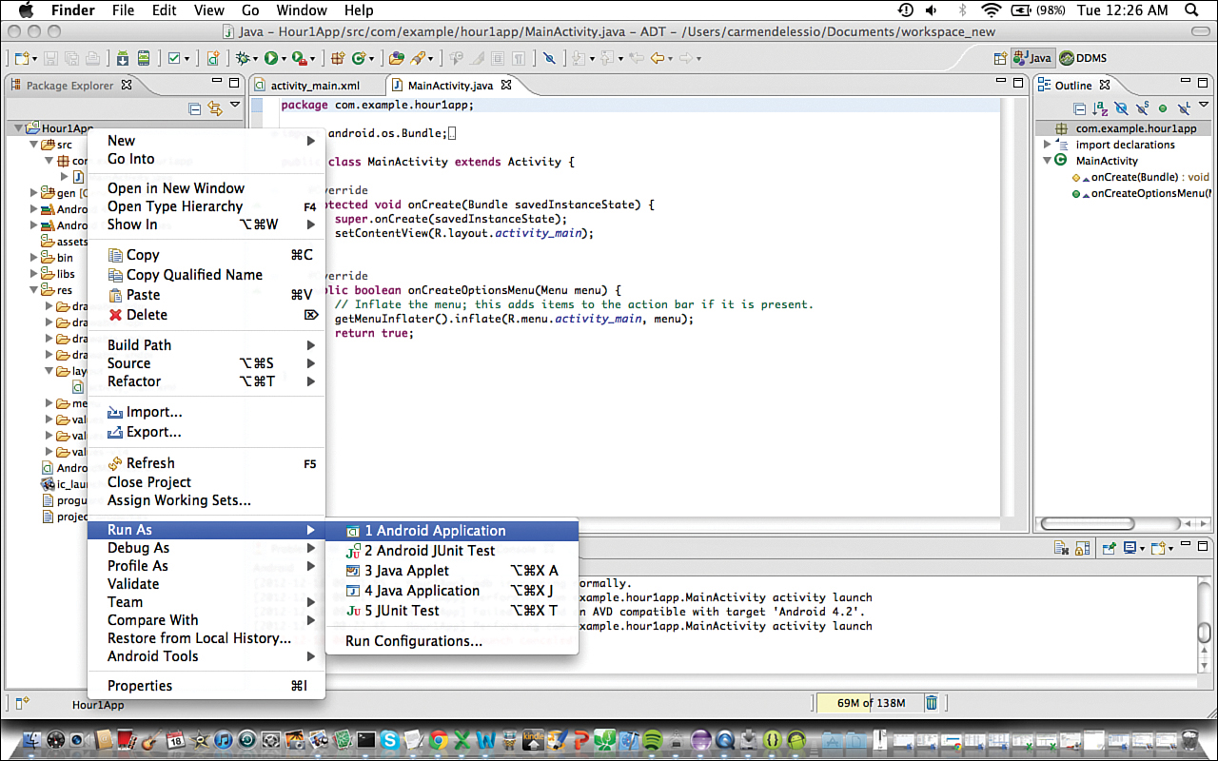Collapse the res folder in Package Explorer
Viewport: 1218px width, 761px height.
pos(34,290)
